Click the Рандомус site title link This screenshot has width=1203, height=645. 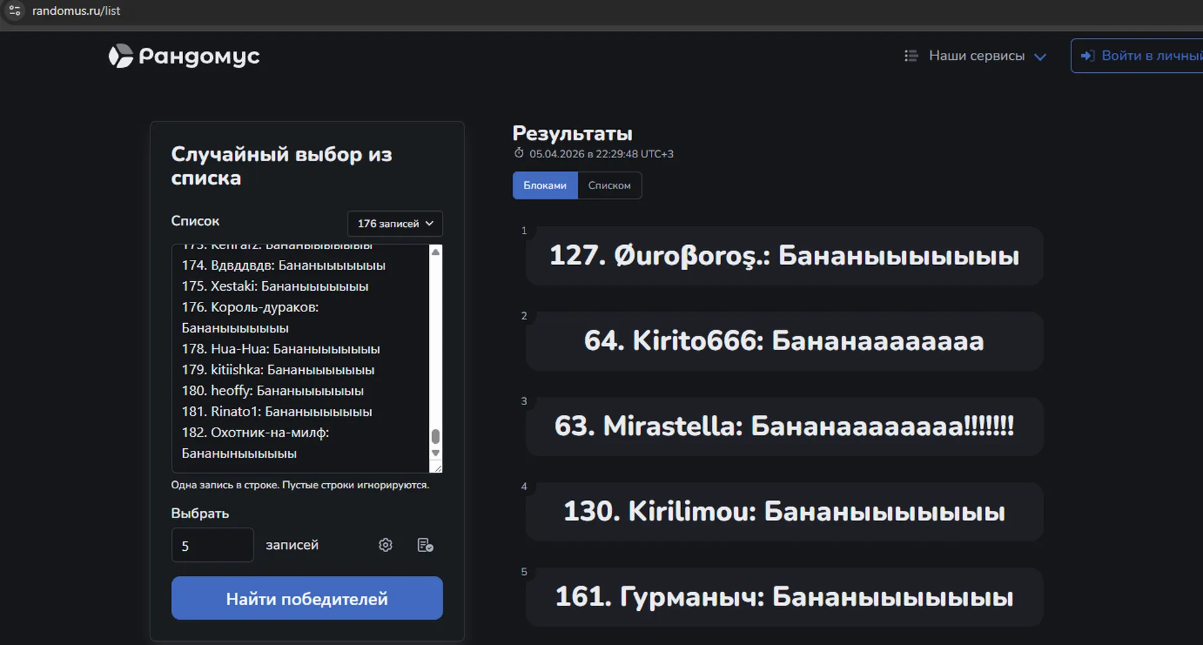(x=199, y=57)
